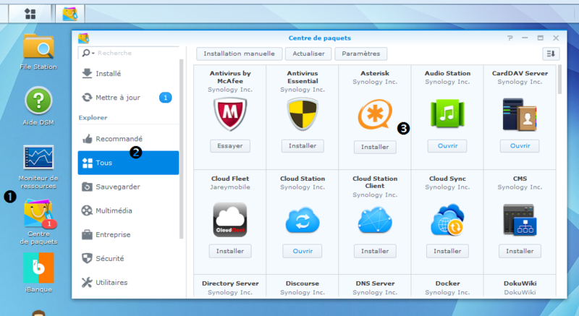
Task: Click the Audio Station music note icon
Action: click(447, 114)
